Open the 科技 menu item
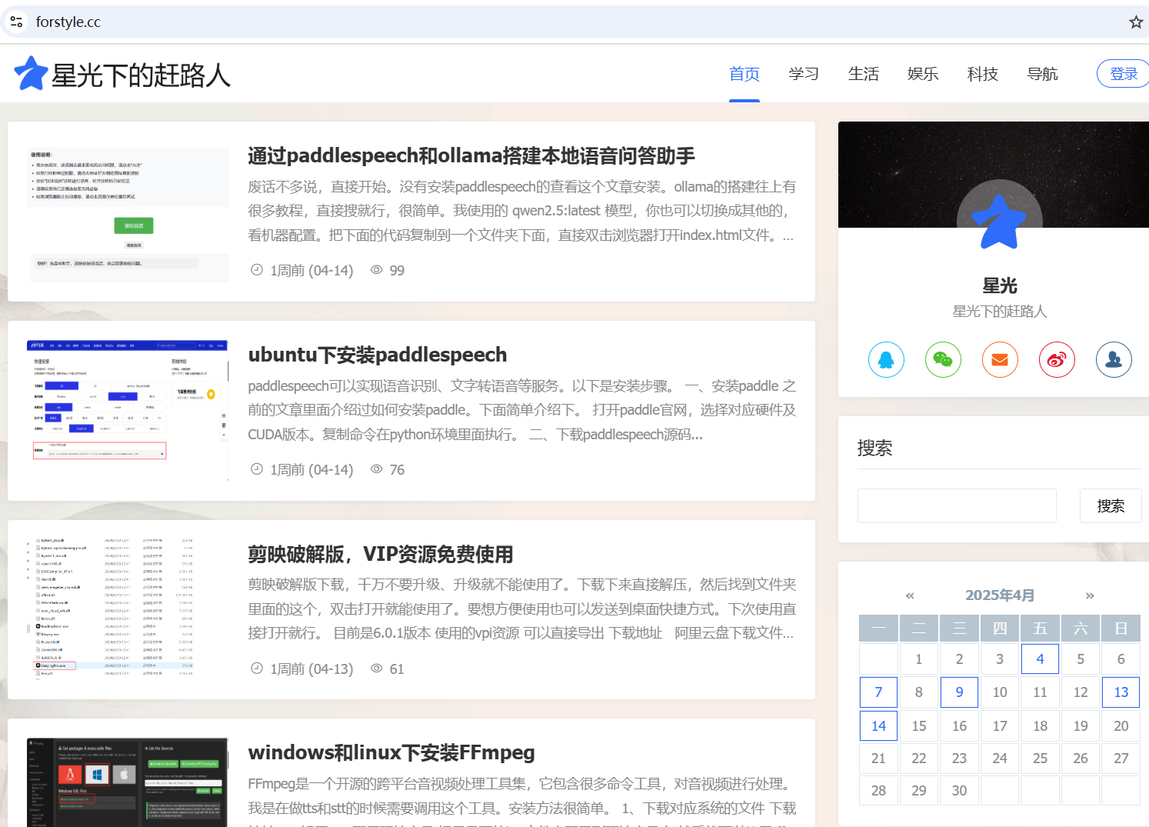 tap(983, 74)
